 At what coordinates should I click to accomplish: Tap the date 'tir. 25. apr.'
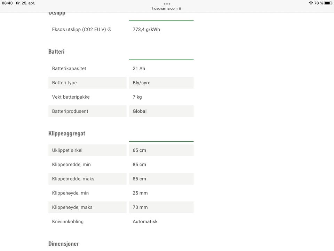[x=25, y=3]
